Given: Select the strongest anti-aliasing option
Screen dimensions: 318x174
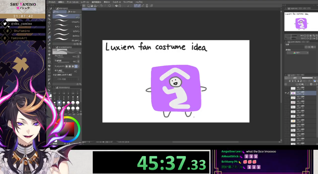Looking at the screenshot, I should point(76,67).
